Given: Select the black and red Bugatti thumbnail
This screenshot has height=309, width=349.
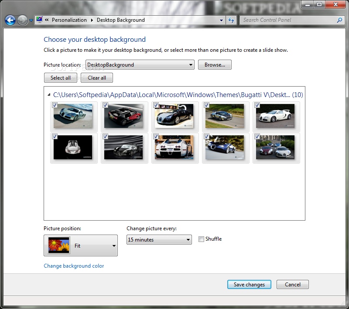Looking at the screenshot, I should pos(123,116).
